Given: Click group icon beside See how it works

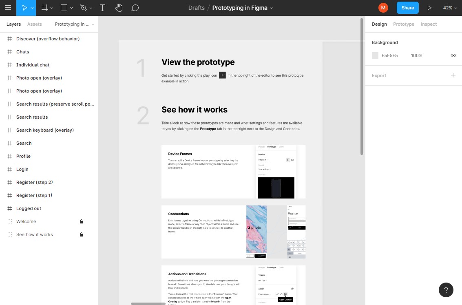Looking at the screenshot, I should pyautogui.click(x=10, y=234).
